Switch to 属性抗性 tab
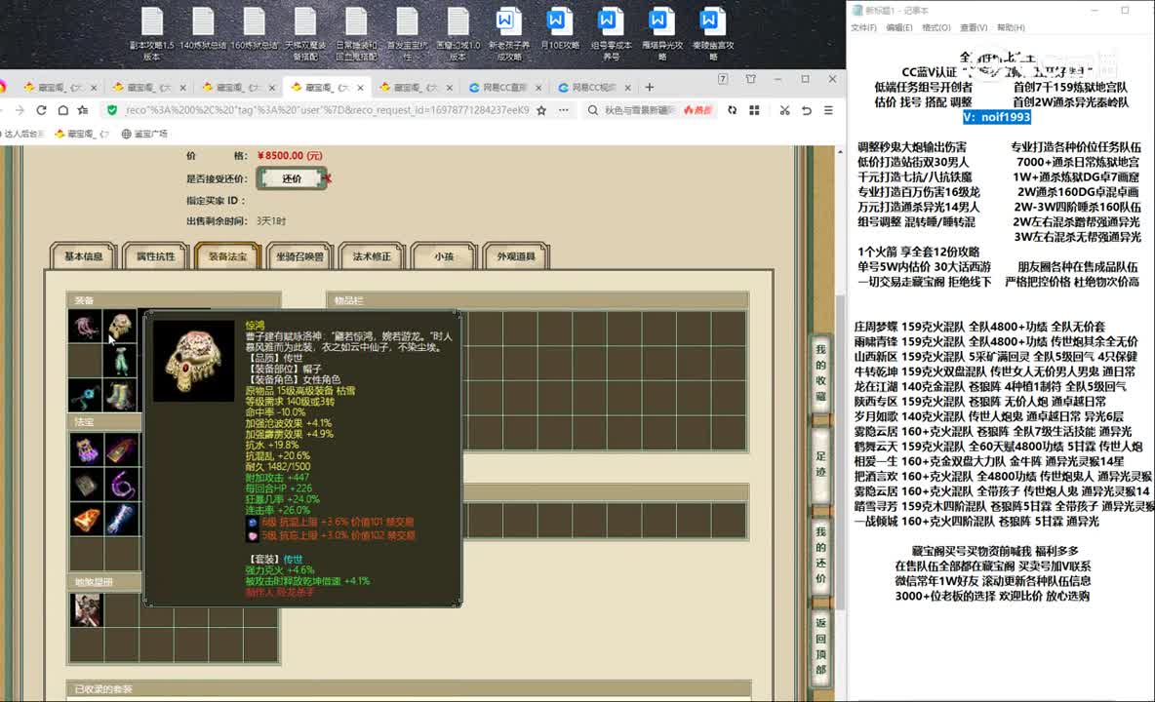The image size is (1155, 702). 155,256
